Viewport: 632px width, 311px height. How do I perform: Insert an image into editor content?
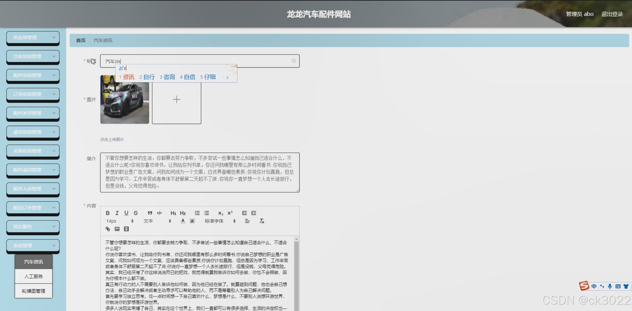coord(117,229)
